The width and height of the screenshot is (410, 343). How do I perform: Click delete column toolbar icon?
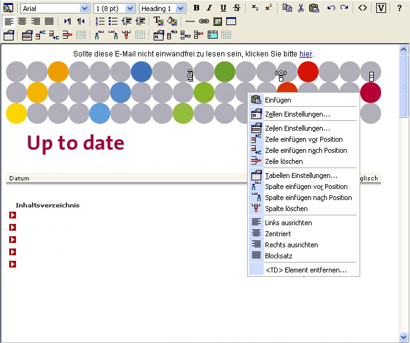pos(126,35)
